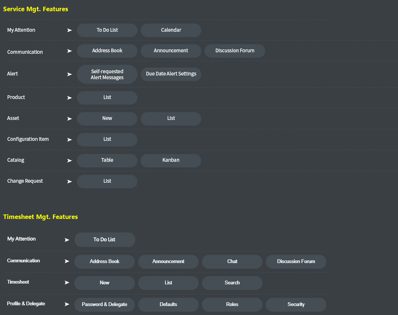Click the arrow icon next to Change Request

pos(69,181)
